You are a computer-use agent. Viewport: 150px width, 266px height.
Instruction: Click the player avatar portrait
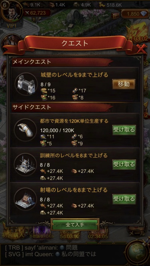[x=12, y=13]
